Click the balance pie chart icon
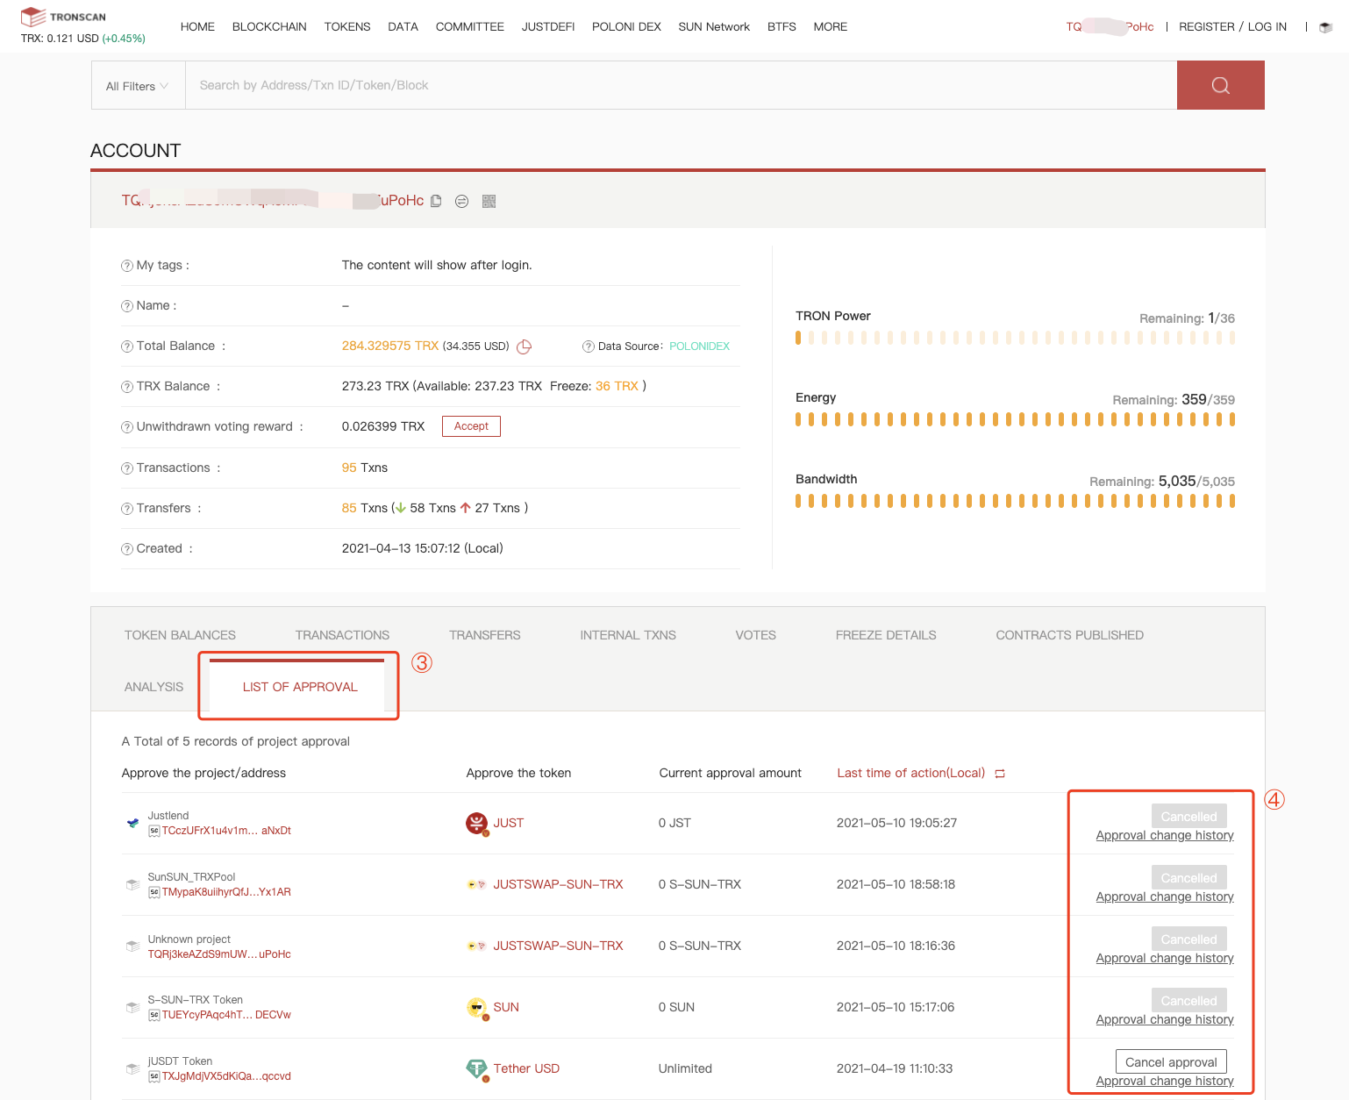The width and height of the screenshot is (1349, 1100). [x=524, y=346]
